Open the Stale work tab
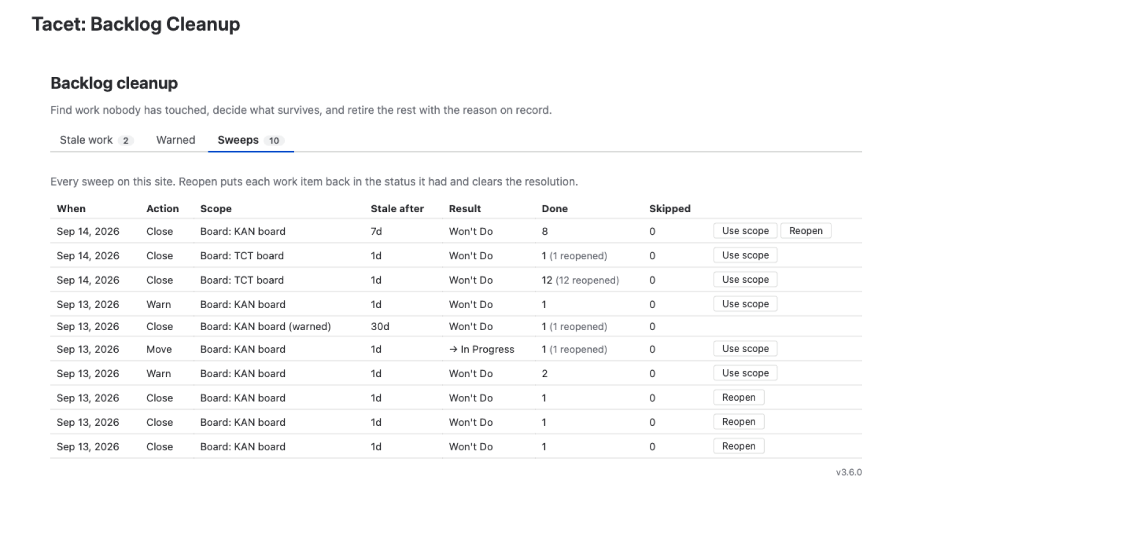 coord(96,140)
